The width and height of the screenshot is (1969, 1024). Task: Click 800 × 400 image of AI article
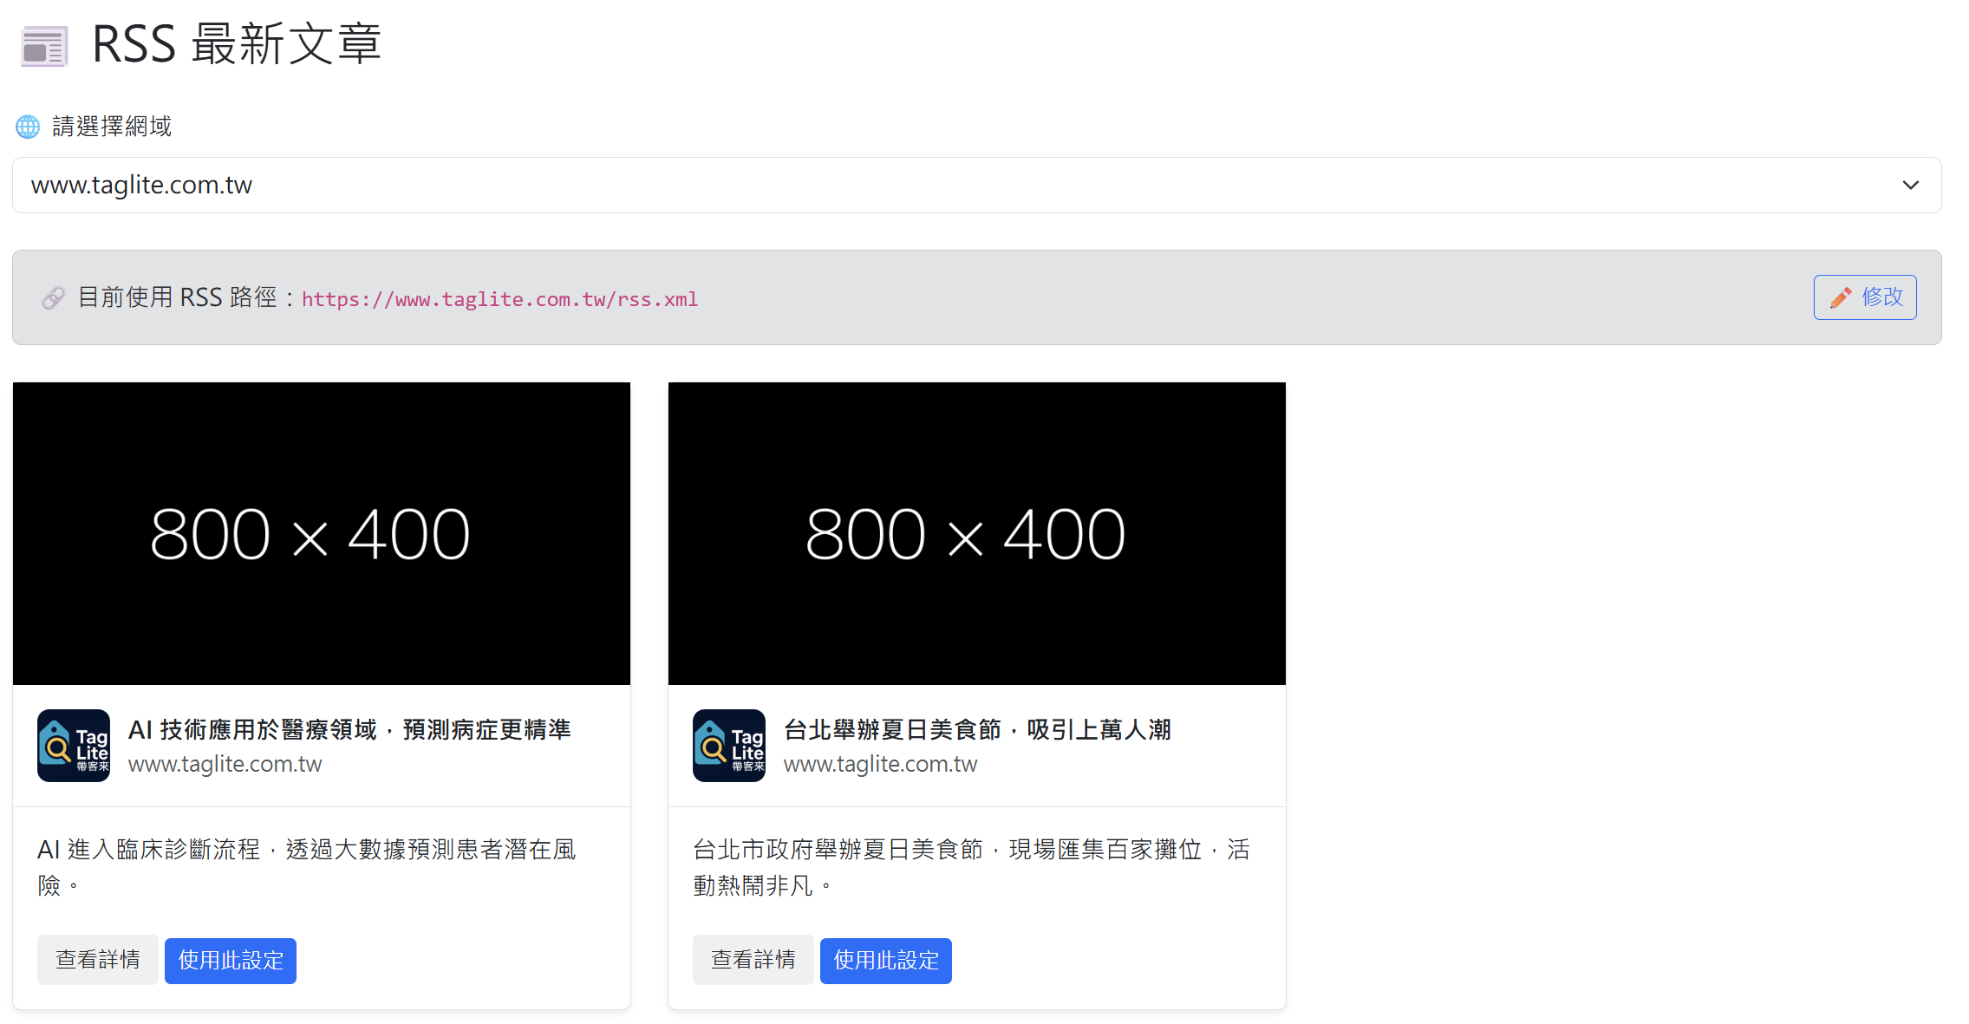322,533
